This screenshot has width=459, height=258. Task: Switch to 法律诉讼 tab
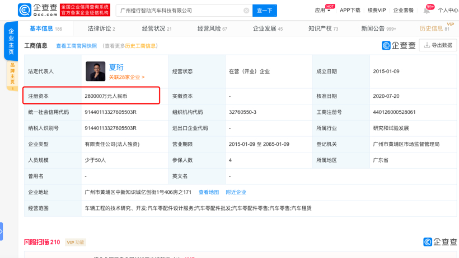101,28
